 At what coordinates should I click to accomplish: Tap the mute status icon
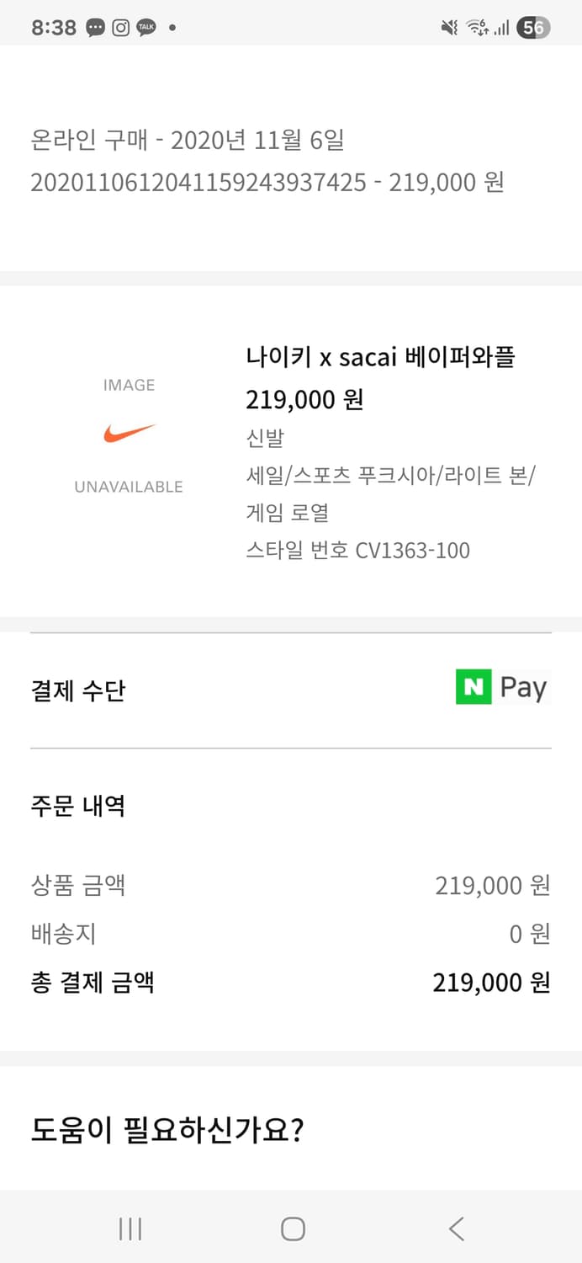[449, 27]
